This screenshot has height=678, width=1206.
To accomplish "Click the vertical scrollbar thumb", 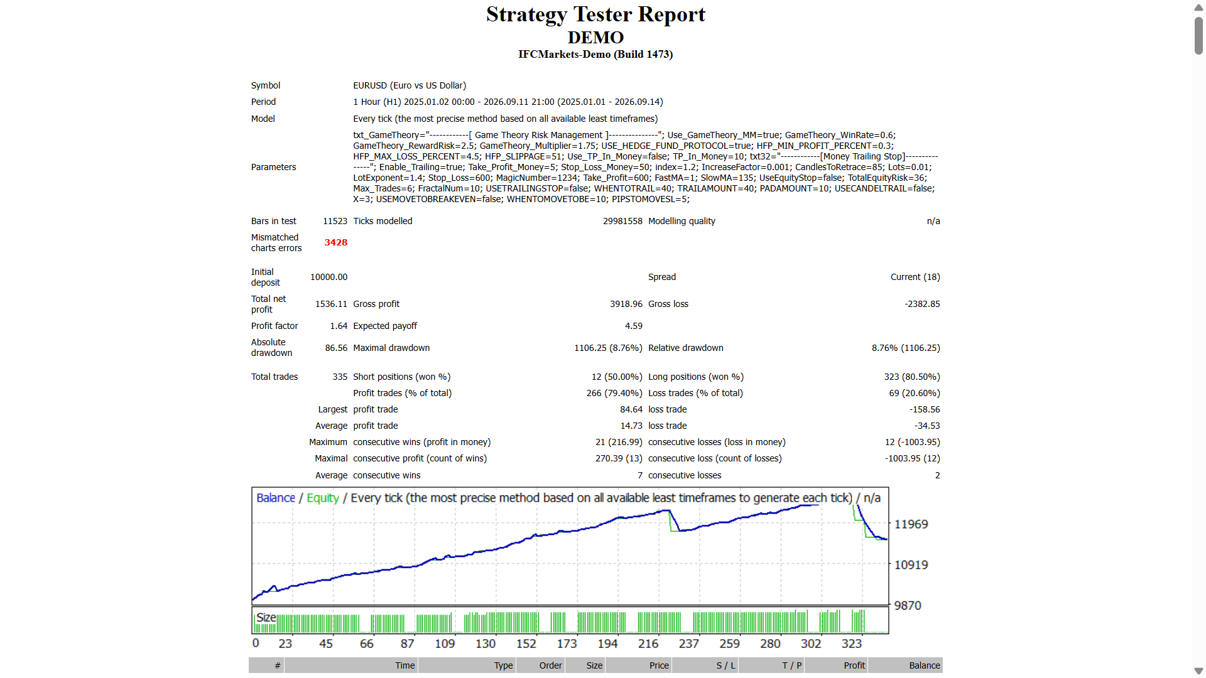I will (x=1198, y=36).
